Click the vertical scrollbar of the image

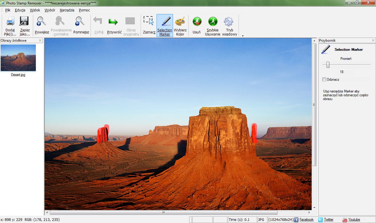(314, 105)
